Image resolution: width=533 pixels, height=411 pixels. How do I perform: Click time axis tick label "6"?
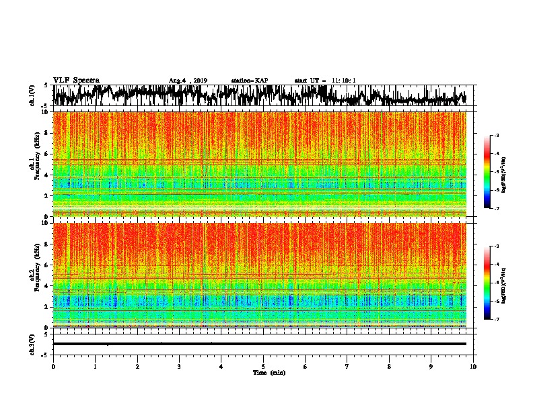[x=306, y=367]
